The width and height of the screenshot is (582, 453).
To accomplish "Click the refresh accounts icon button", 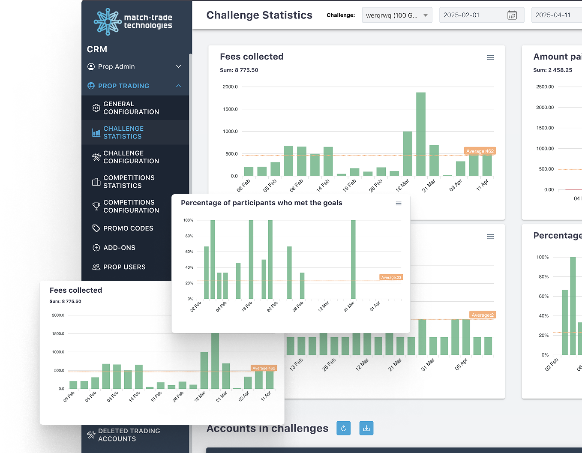I will pyautogui.click(x=343, y=428).
